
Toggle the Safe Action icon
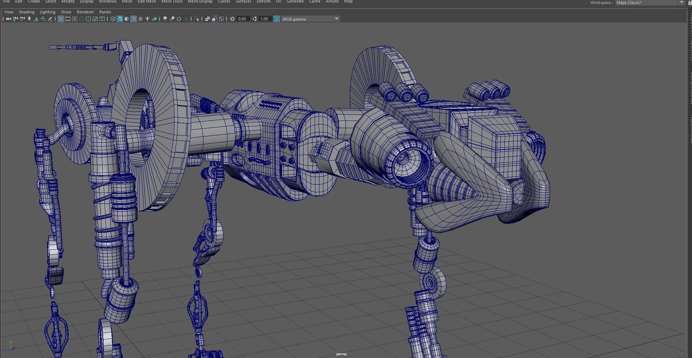click(95, 19)
